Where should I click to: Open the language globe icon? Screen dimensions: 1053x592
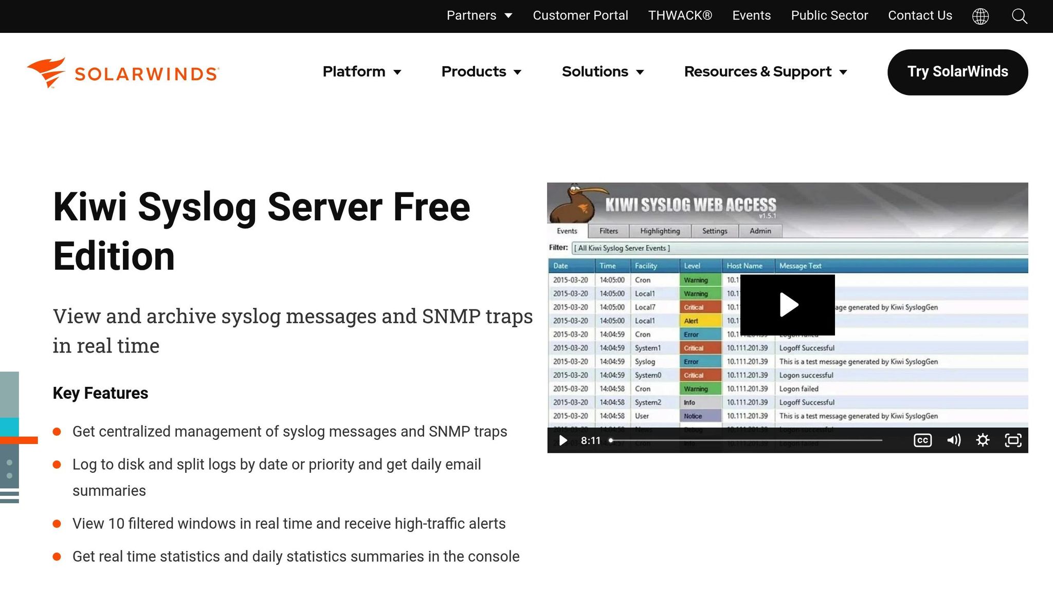pyautogui.click(x=981, y=16)
